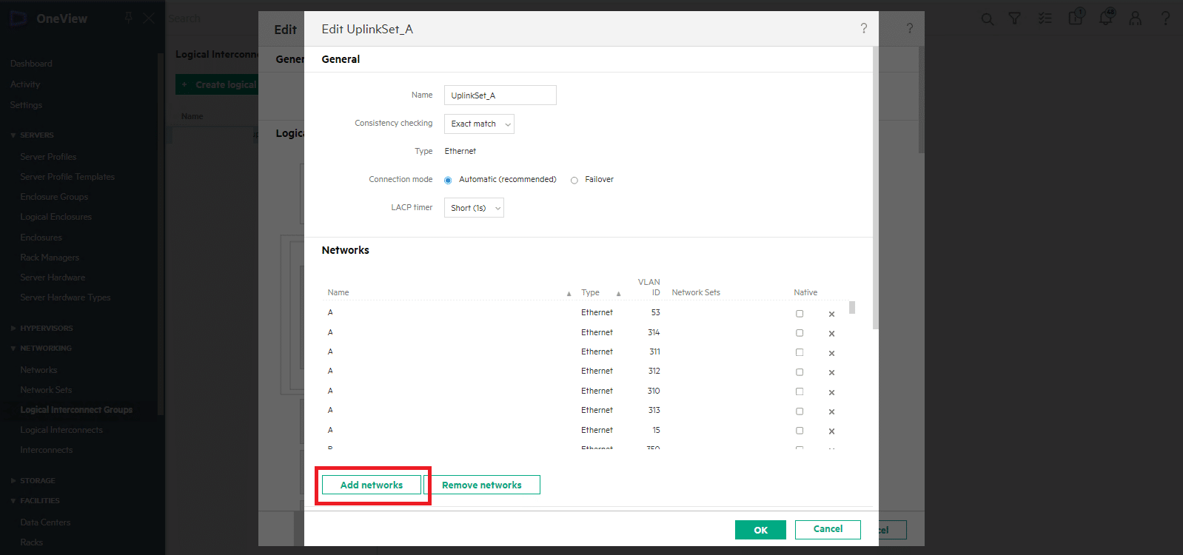Confirm the dialog with OK

click(760, 530)
